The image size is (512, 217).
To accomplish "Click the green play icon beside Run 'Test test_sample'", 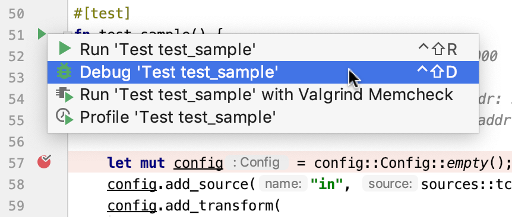I will point(65,49).
